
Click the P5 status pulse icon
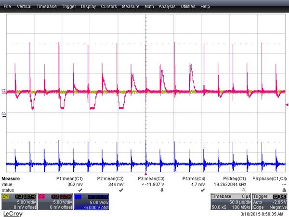click(243, 190)
